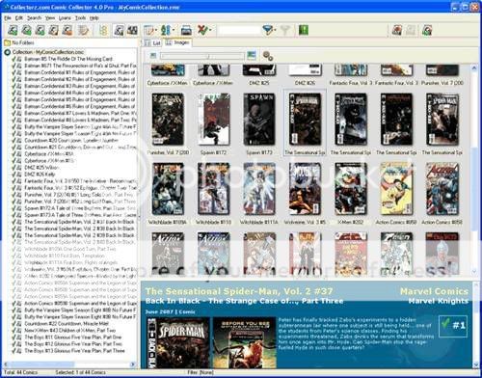Click the red X and green check toolbar icon
The width and height of the screenshot is (482, 378).
(202, 30)
